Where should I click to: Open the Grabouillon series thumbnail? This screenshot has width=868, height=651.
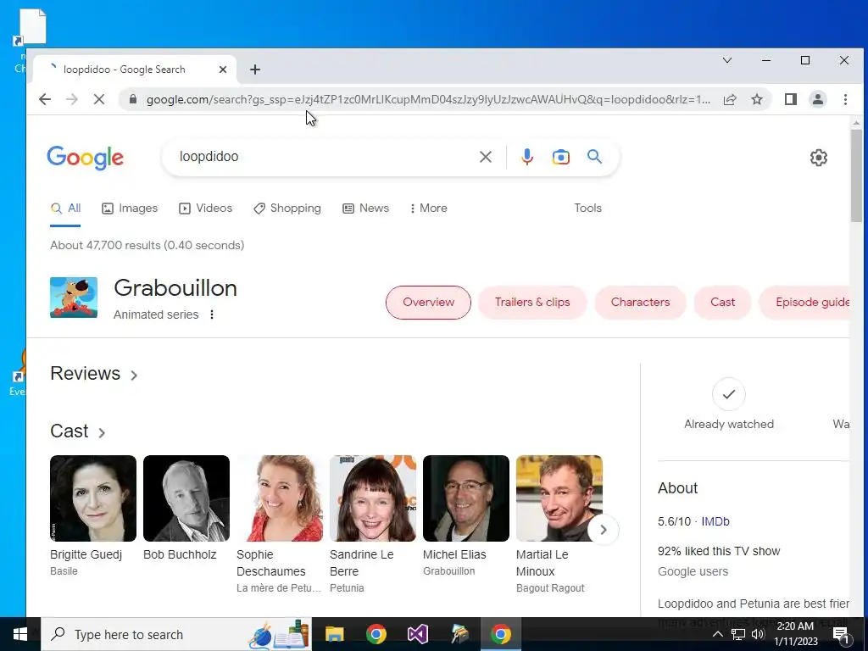pos(74,298)
